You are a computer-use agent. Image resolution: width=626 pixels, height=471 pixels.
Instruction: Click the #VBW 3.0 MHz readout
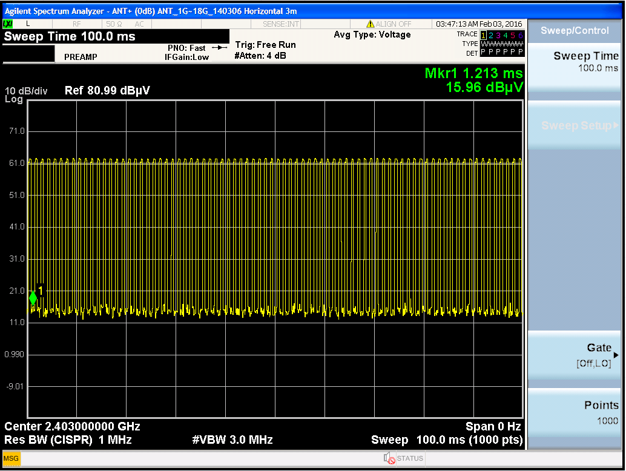pyautogui.click(x=232, y=440)
